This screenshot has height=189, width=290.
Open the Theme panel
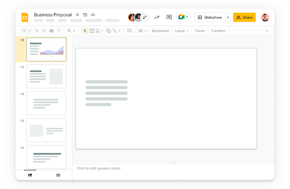[200, 31]
